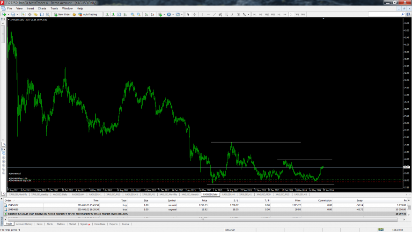This screenshot has height=232, width=412.
Task: Click the Zoom In magnifier icon
Action: [x=132, y=15]
